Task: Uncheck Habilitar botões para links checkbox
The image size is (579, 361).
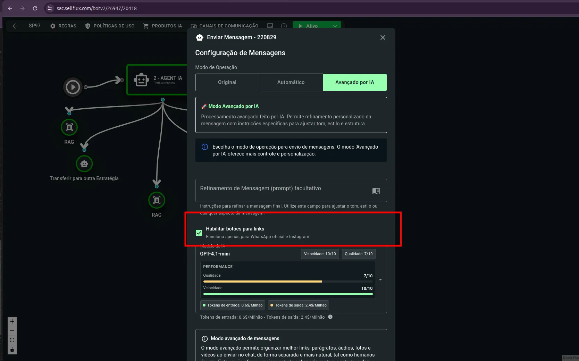Action: click(x=199, y=233)
